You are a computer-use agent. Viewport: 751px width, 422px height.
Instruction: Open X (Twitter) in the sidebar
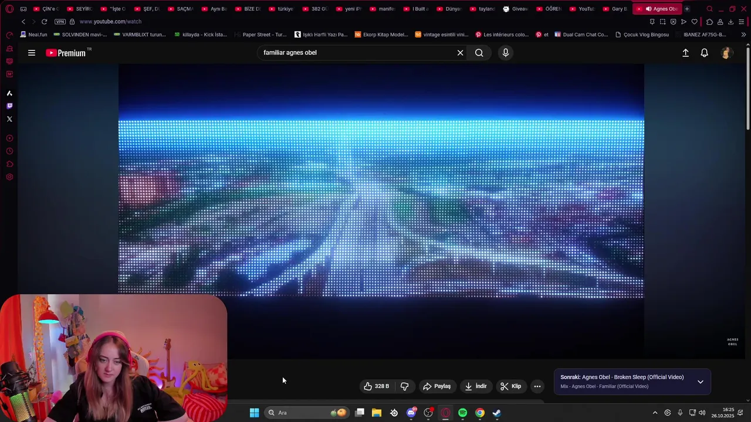click(9, 119)
